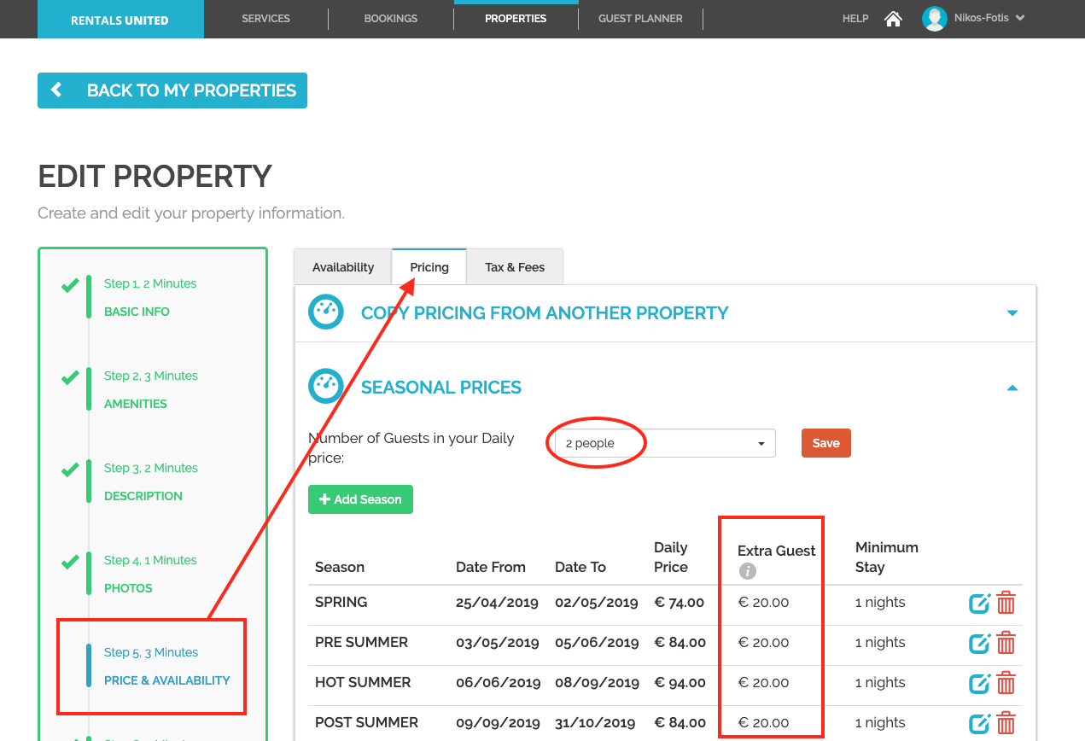Screen dimensions: 1085x741
Task: Click the Photos step checkmark icon
Action: click(x=70, y=562)
